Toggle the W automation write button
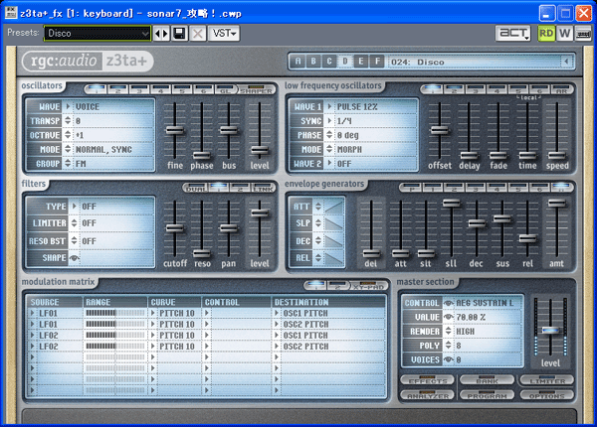The height and width of the screenshot is (427, 597). point(564,34)
